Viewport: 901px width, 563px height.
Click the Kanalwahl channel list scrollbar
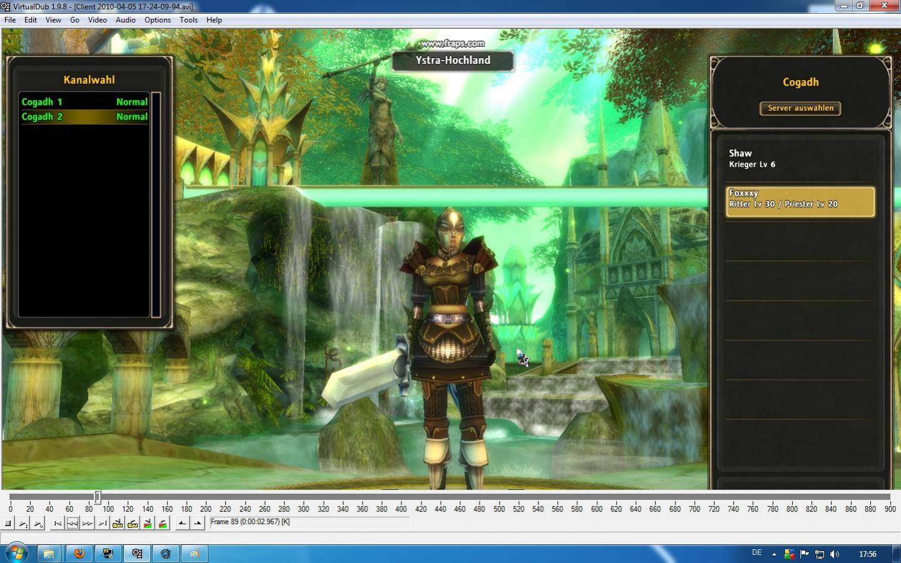[x=156, y=205]
